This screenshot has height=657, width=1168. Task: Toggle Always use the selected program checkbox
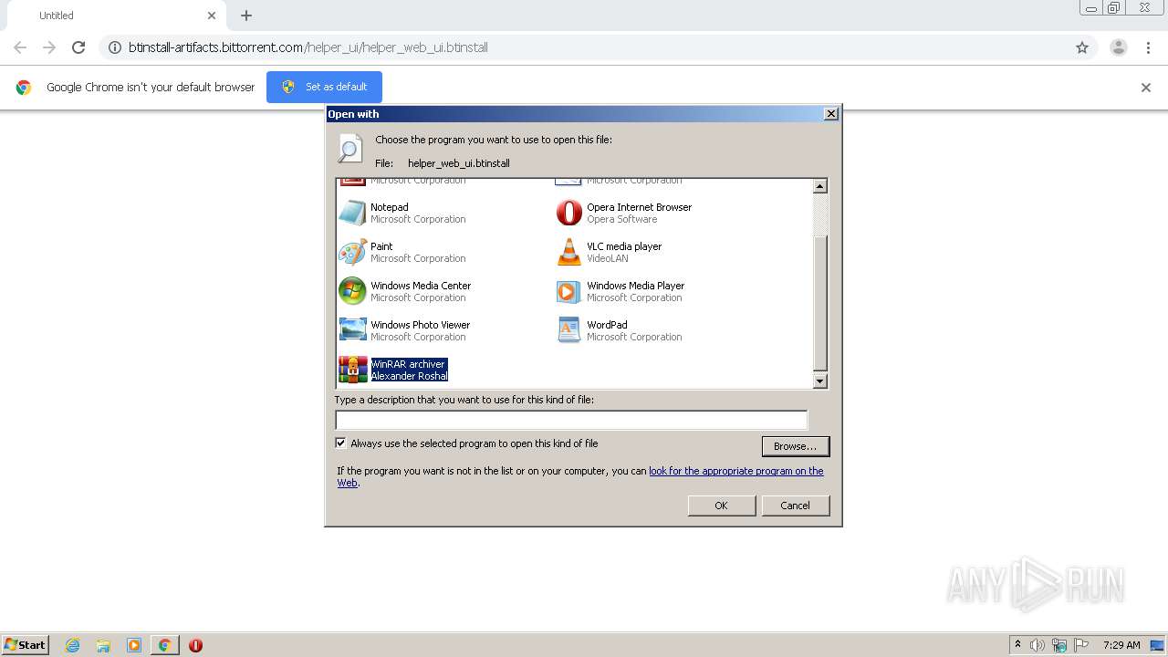340,443
